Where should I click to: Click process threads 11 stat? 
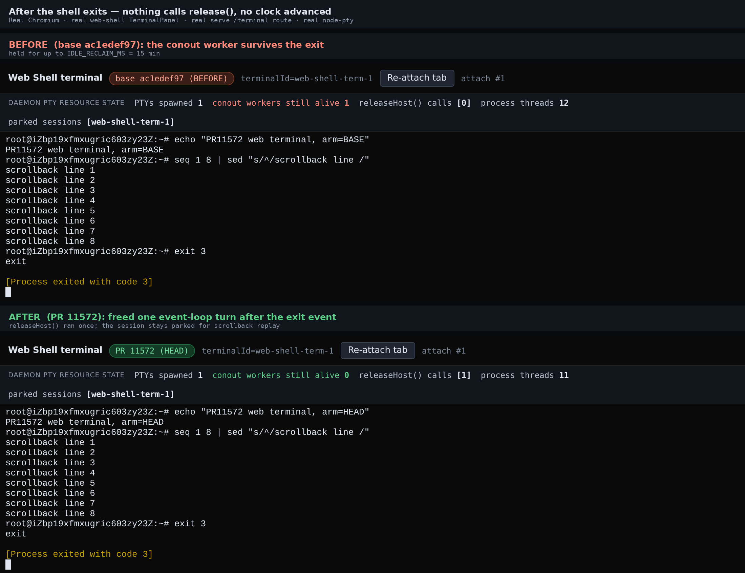(x=525, y=375)
